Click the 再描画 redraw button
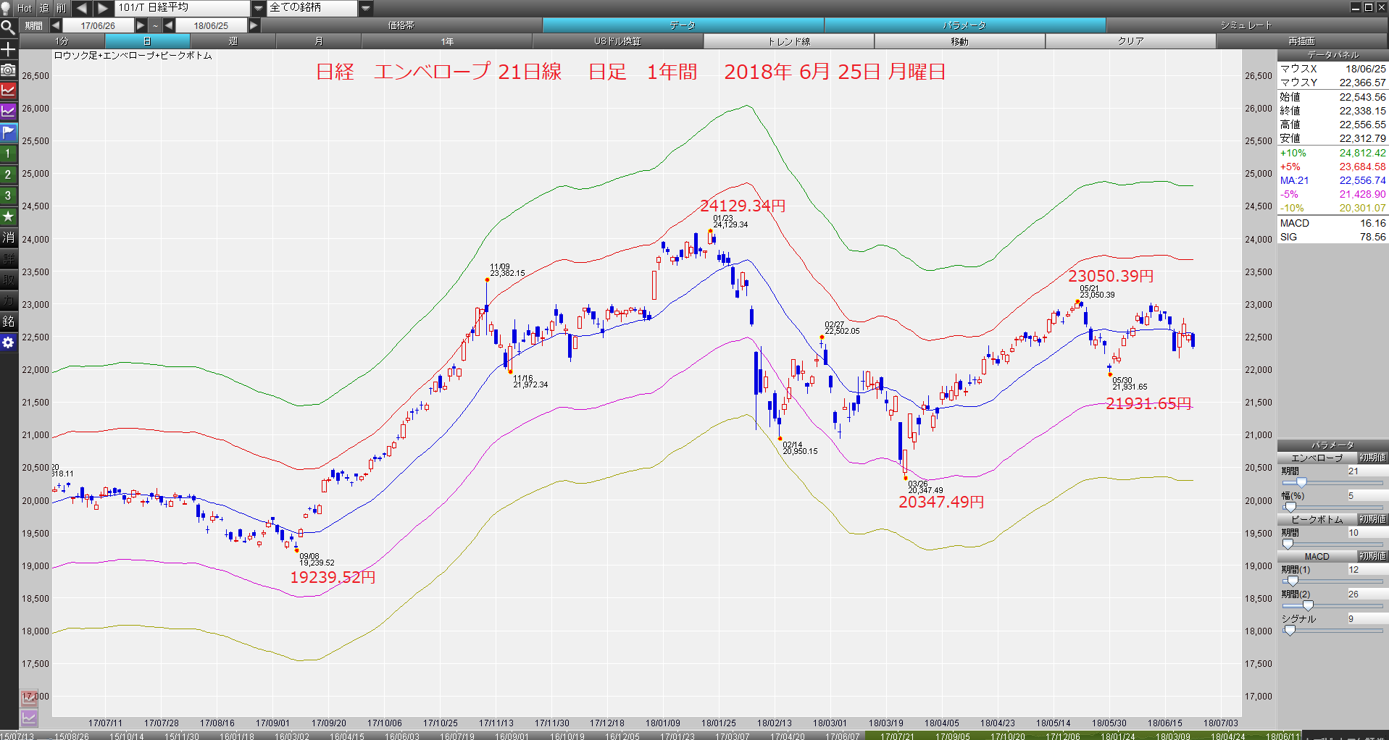 click(x=1301, y=41)
